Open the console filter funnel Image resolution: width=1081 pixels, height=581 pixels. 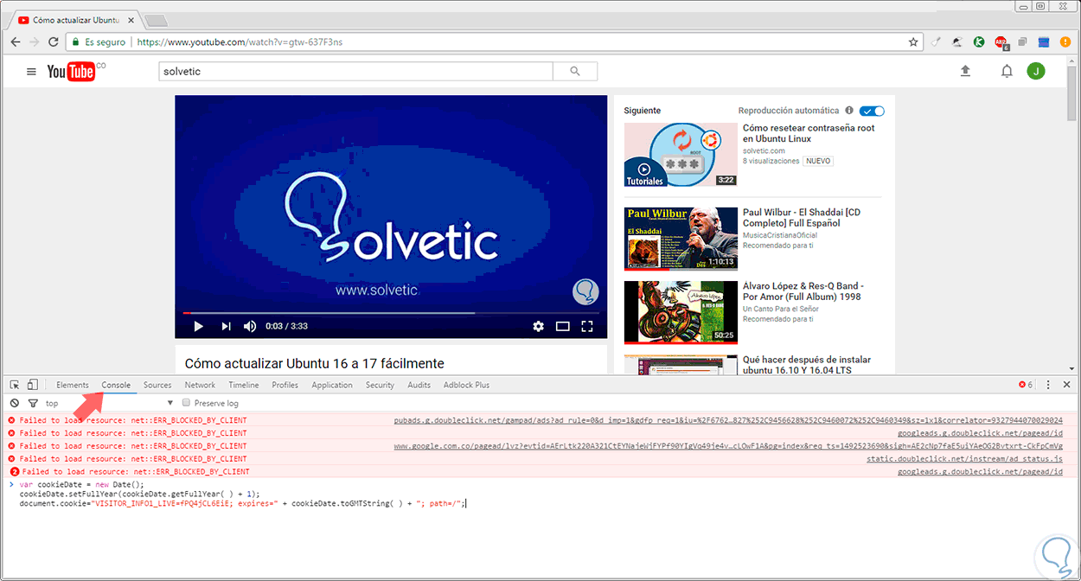point(33,403)
